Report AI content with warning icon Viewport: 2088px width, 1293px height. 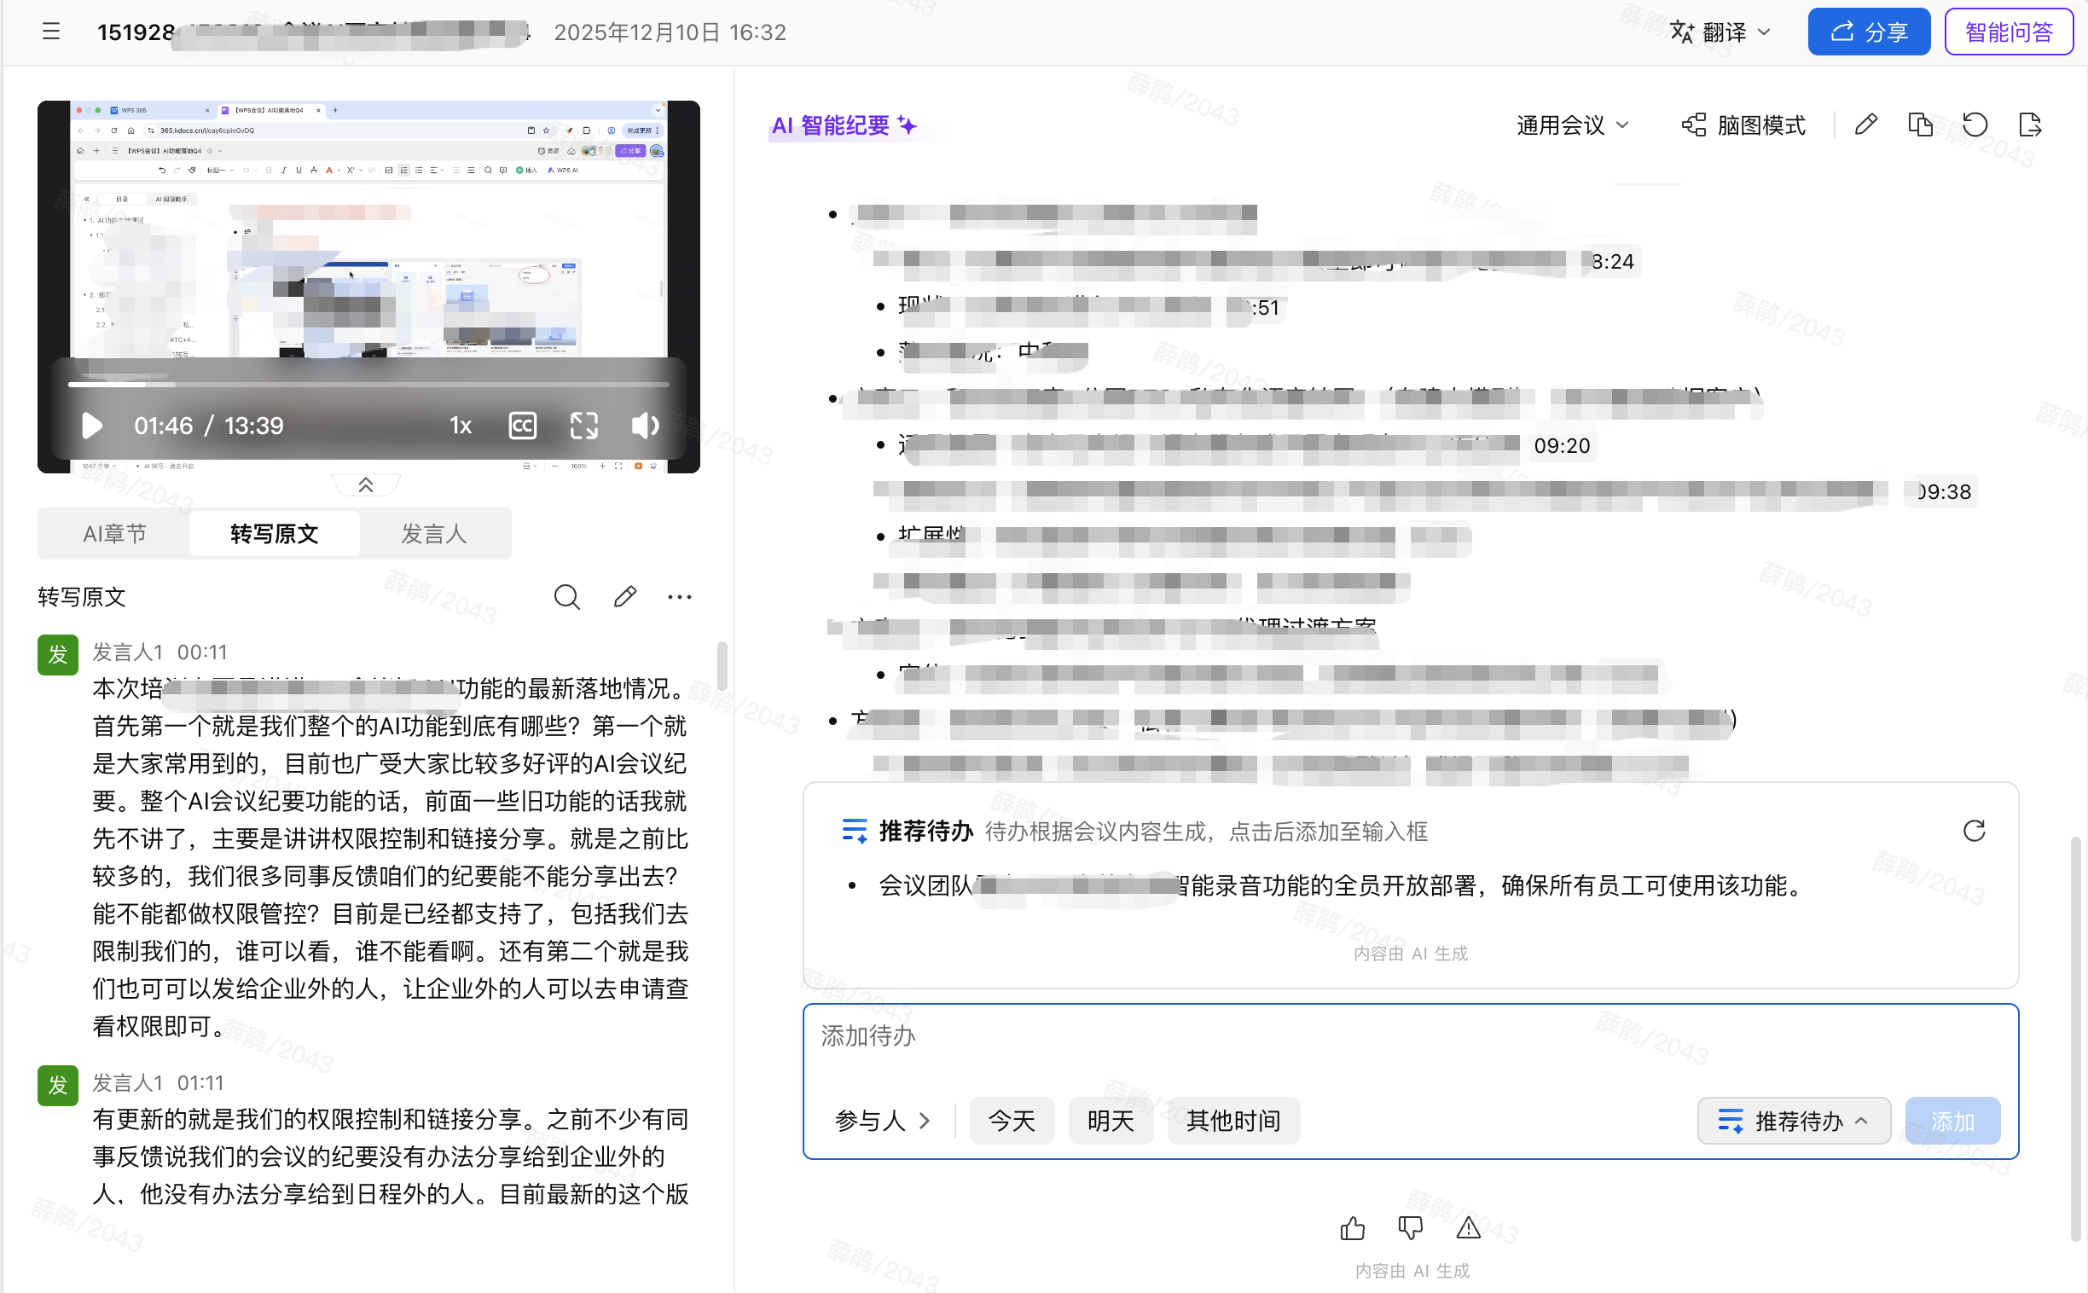pos(1468,1228)
